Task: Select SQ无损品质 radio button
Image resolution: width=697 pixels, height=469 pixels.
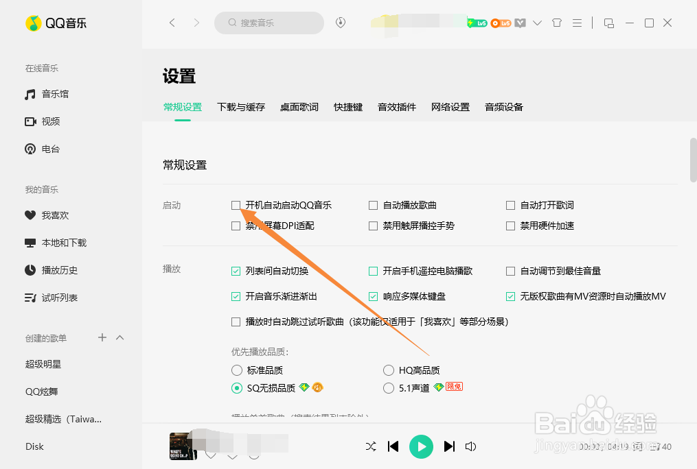Action: [x=237, y=388]
